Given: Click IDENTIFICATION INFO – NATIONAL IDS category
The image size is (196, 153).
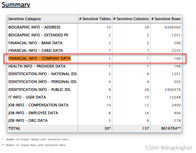Looking at the screenshot, I should point(42,74).
